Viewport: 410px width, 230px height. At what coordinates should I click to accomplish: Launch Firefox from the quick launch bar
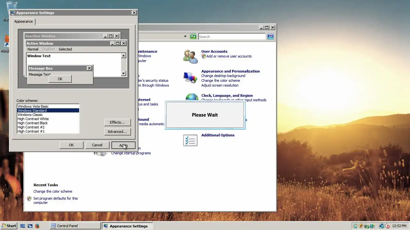[37, 226]
